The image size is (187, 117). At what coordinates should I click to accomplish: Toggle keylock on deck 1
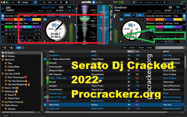coord(45,19)
